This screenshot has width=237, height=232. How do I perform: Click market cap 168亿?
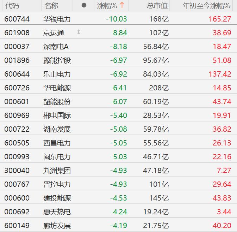point(159,19)
